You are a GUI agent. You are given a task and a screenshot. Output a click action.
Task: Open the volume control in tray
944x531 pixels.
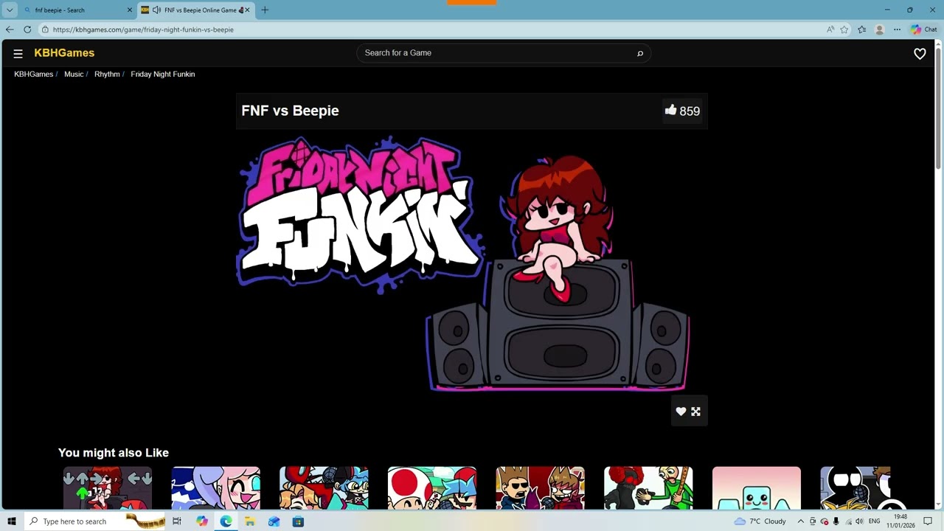click(859, 521)
